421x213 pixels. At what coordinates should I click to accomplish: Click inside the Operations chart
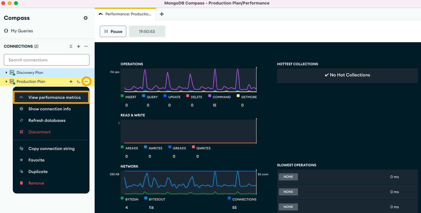pyautogui.click(x=189, y=80)
